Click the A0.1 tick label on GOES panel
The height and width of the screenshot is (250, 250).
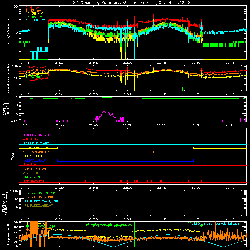tap(14, 121)
